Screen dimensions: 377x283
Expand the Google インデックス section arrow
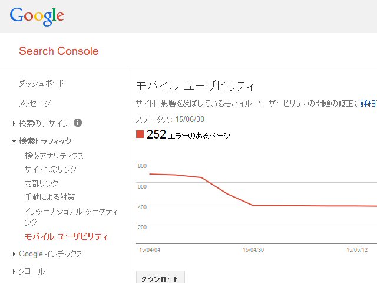[x=14, y=254]
